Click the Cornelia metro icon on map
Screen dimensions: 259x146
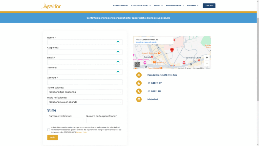[152, 57]
